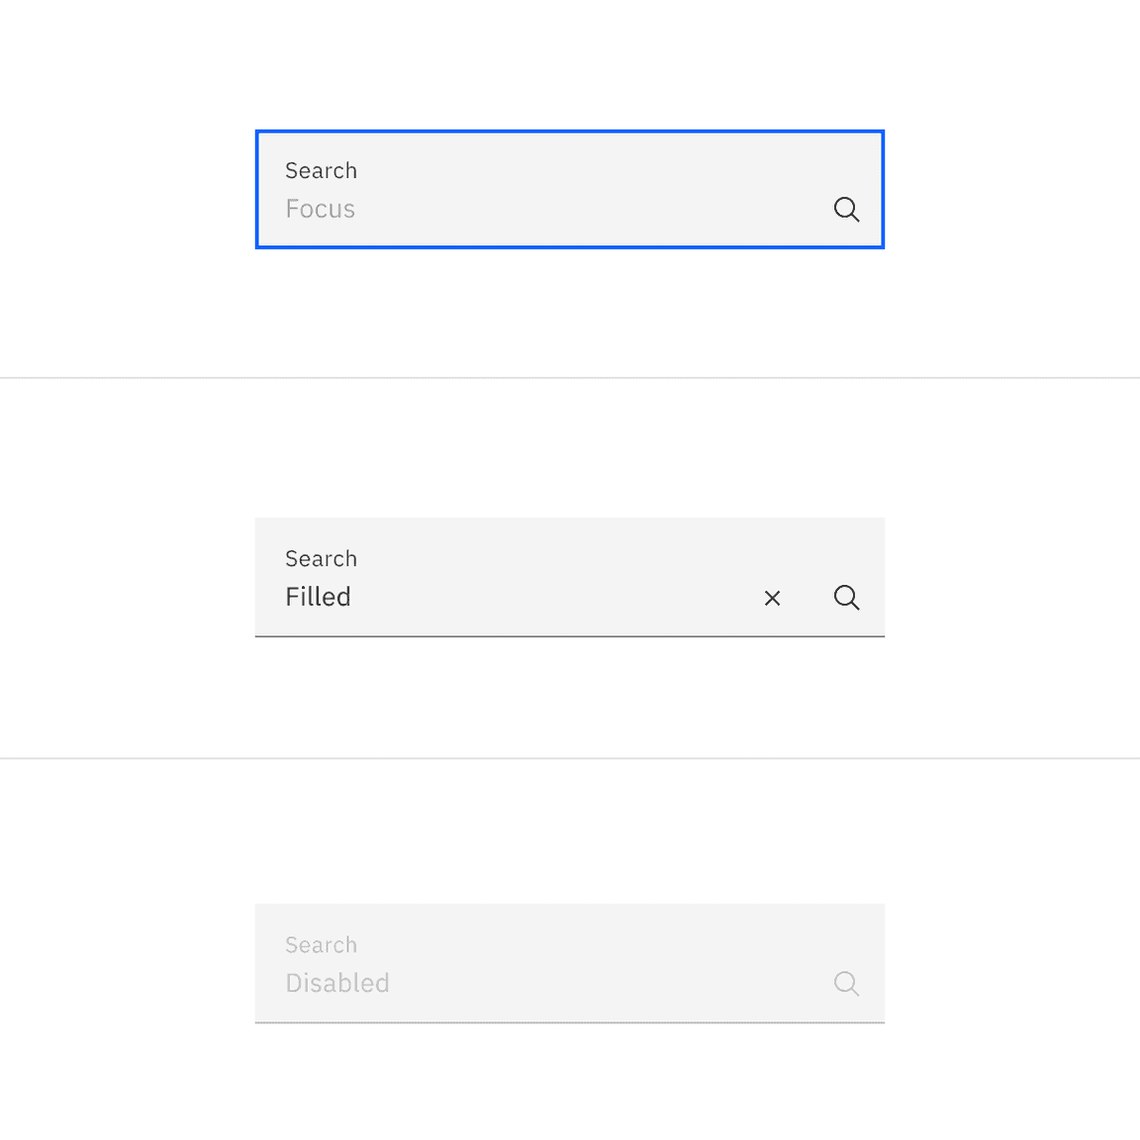Click the Search label above Filled
The image size is (1140, 1140).
(x=321, y=558)
